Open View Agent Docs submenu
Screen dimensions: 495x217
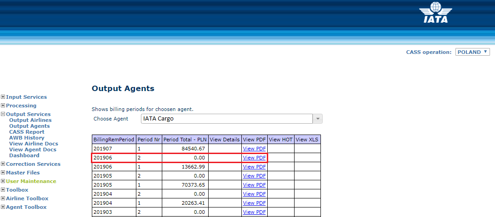pos(33,149)
